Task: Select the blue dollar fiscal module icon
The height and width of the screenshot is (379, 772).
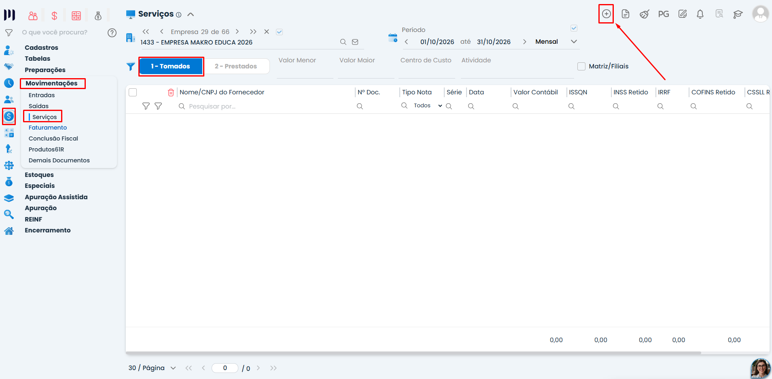Action: pyautogui.click(x=9, y=117)
